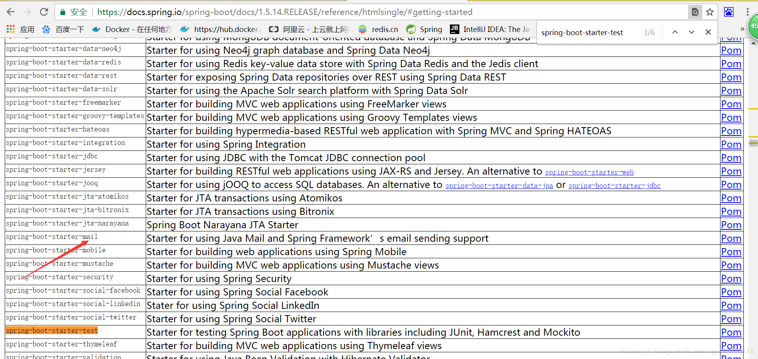Open Pom link for spring-boot-starter-mail

click(731, 239)
